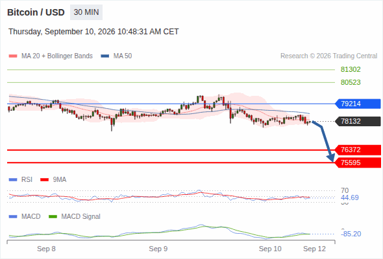Screen dimensions: 383x259
Task: Click the Sep 10 date axis label
Action: 270,249
